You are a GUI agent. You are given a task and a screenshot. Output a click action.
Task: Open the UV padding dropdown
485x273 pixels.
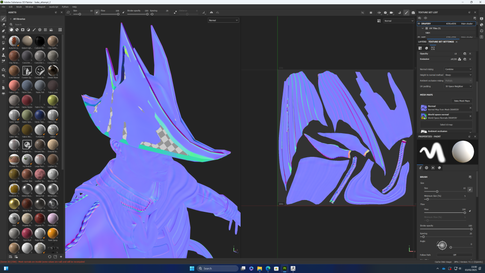point(458,86)
